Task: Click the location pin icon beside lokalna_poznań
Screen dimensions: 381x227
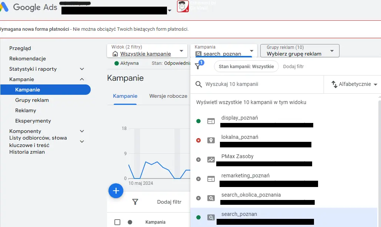Action: pos(211,140)
